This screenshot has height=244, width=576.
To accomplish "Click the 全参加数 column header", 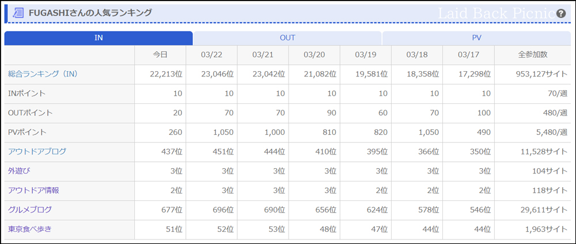I will (x=533, y=55).
